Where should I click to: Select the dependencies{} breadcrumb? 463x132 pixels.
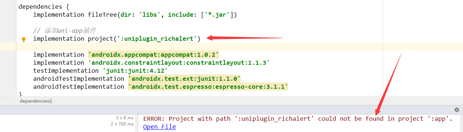coord(36,101)
